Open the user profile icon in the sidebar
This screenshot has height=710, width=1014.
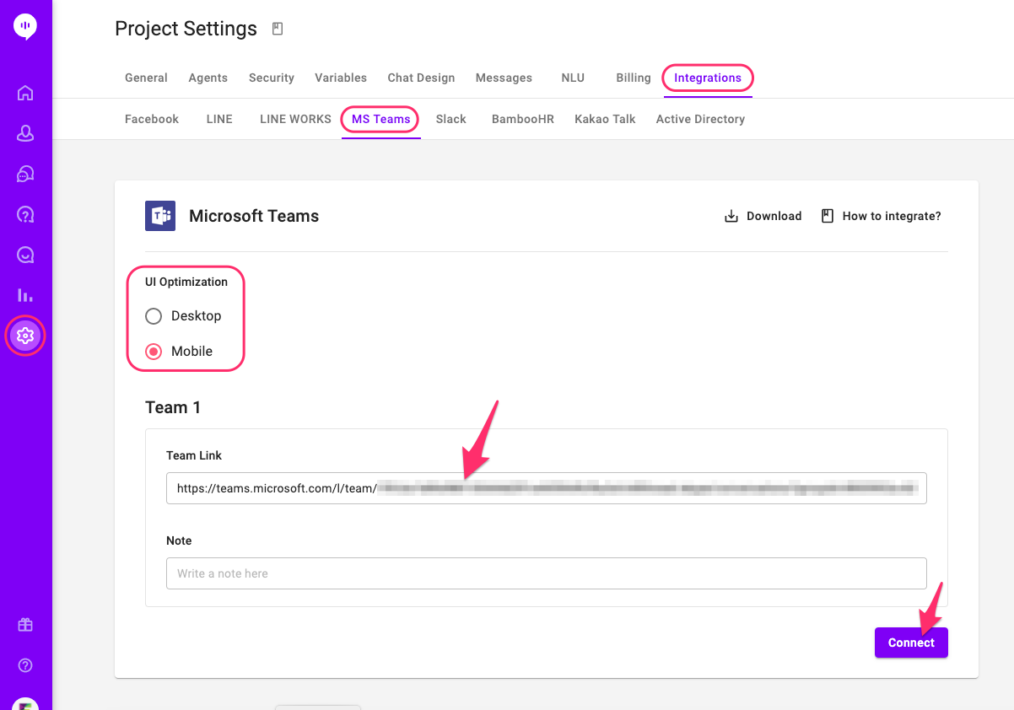point(25,133)
